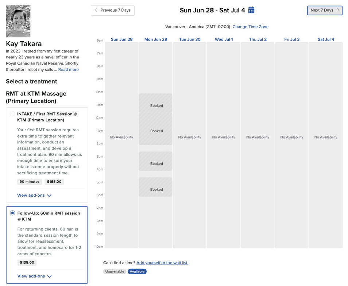The image size is (348, 286).
Task: Add yourself to the wait list
Action: (162, 263)
